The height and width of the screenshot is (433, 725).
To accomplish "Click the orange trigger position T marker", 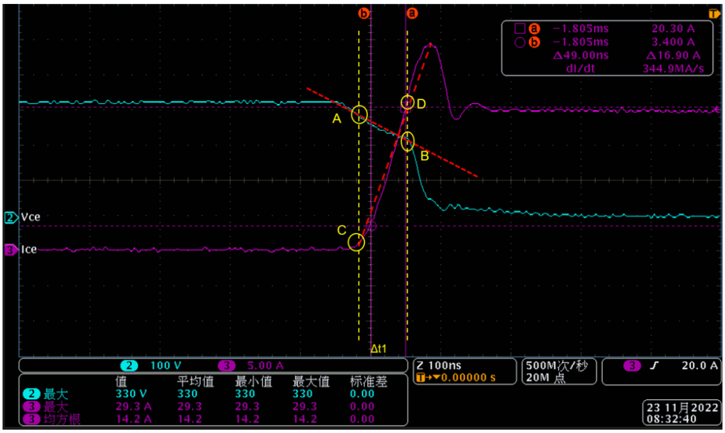I will 714,14.
